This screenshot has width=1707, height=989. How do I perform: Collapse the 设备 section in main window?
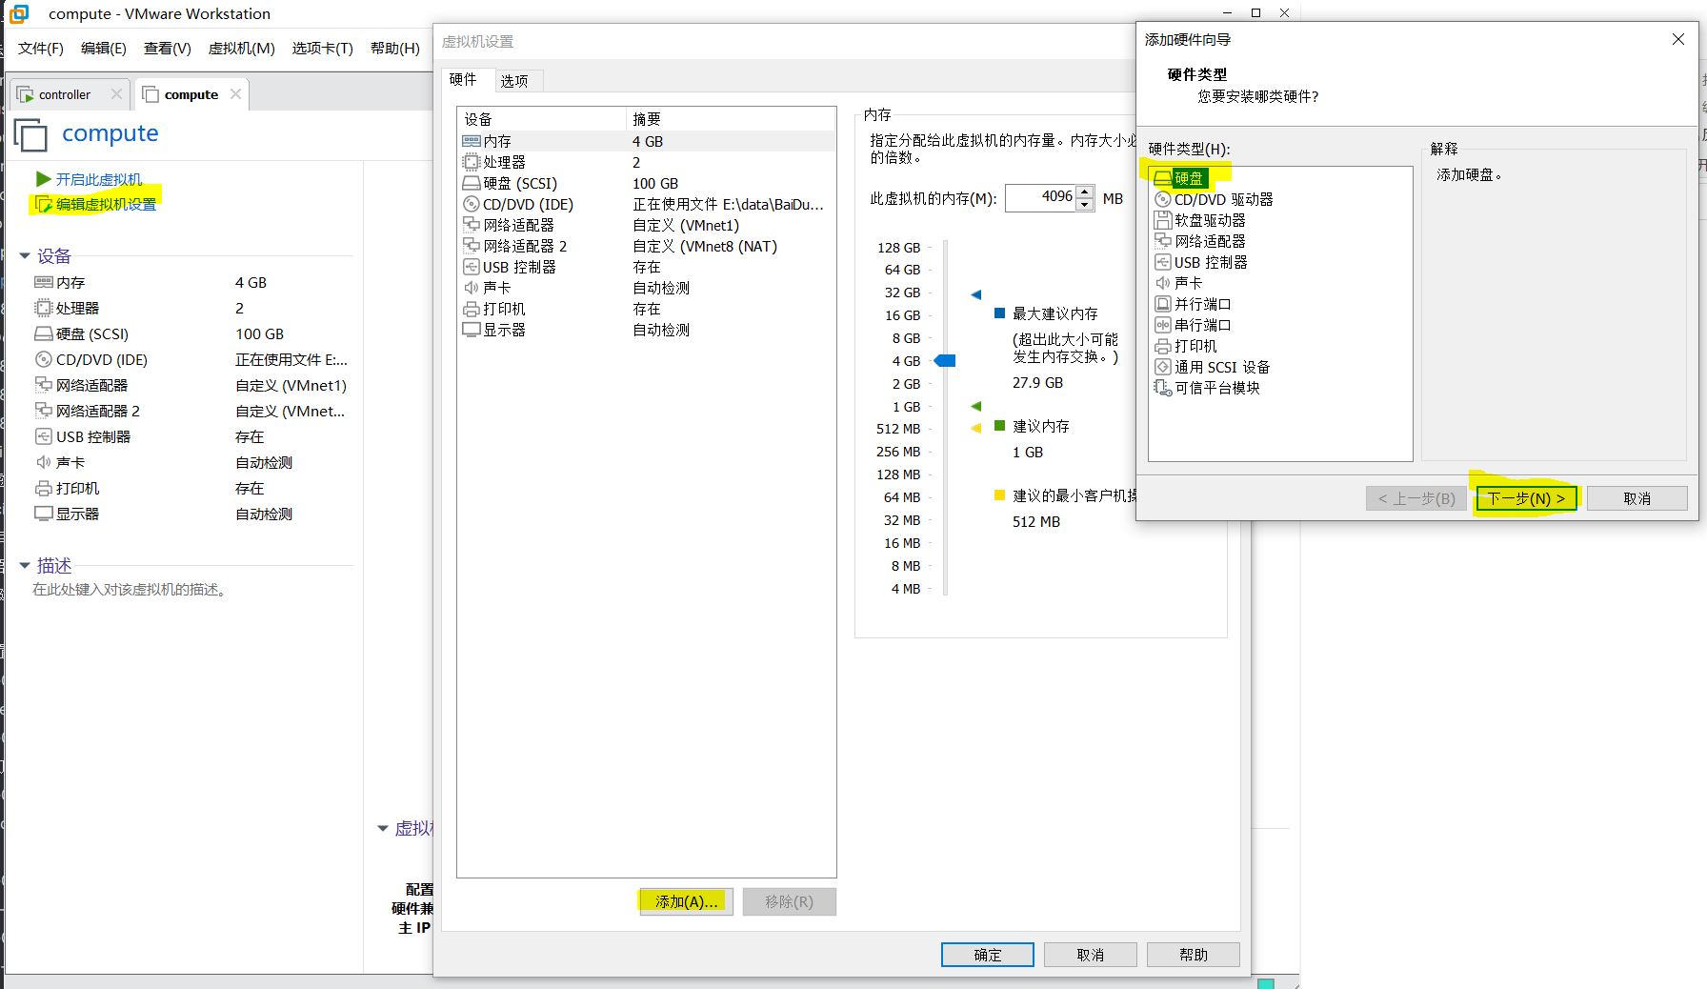click(x=25, y=256)
